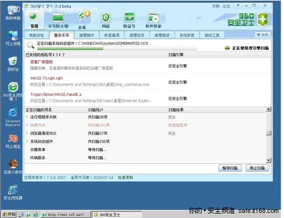284x218 pixels.
Task: Launch 360安全浏览器 3 desktop icon
Action: (12, 91)
